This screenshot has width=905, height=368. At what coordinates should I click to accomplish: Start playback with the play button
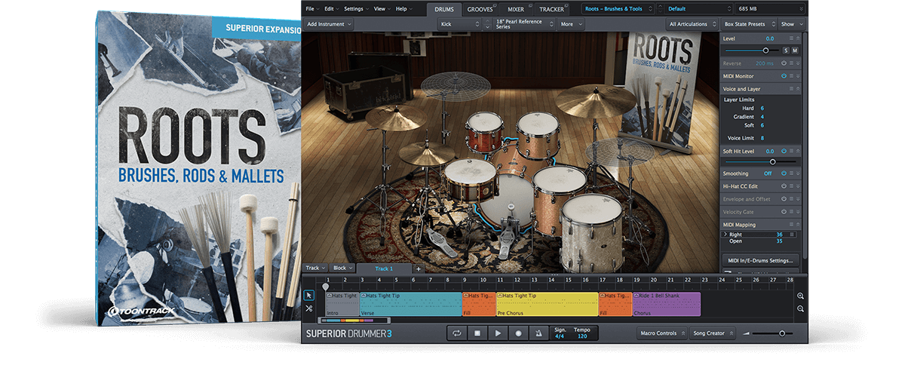click(498, 333)
